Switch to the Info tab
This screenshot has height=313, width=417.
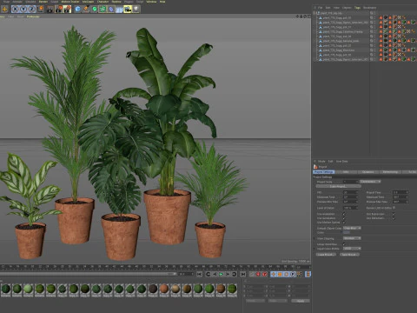pyautogui.click(x=346, y=172)
